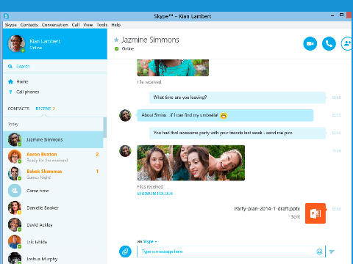Screen dimensions: 353x264
Task: Click the contact list scrollbar
Action: click(105, 128)
